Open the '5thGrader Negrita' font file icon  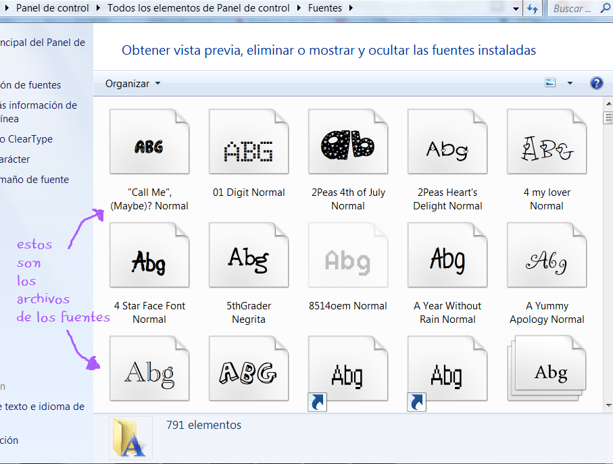248,255
